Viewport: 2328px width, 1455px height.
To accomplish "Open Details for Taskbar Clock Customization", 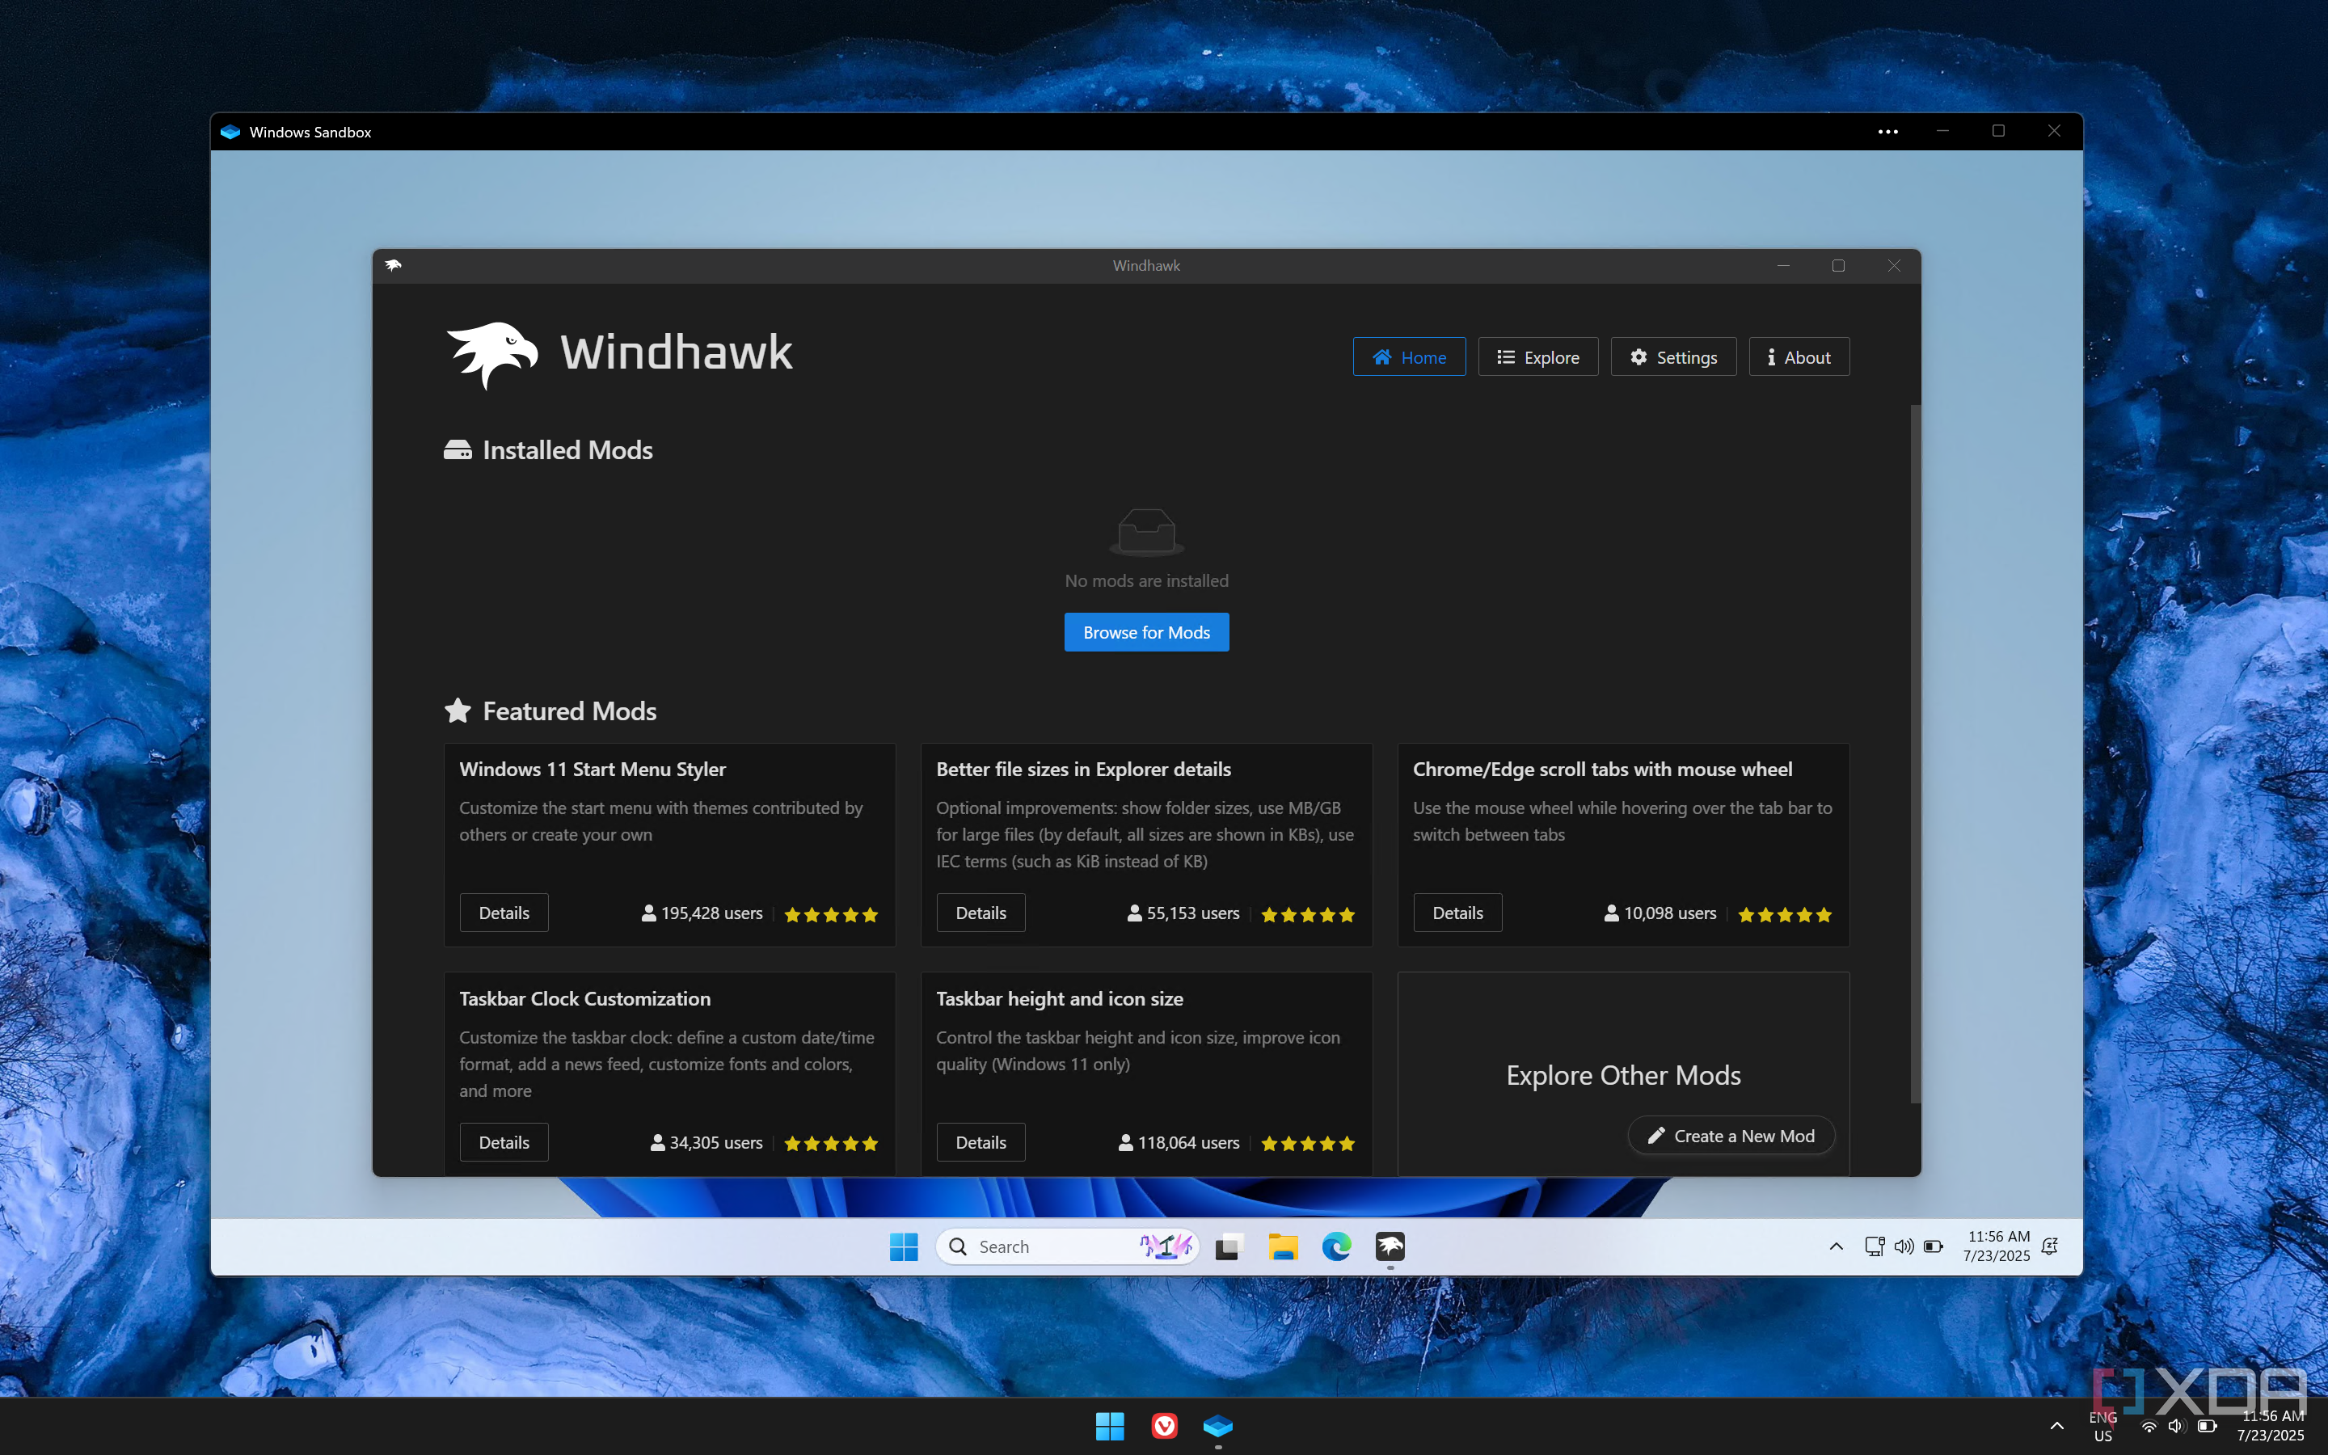I will click(x=504, y=1142).
